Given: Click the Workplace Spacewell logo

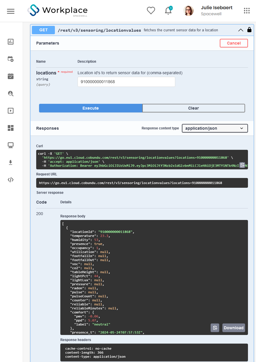Looking at the screenshot, I should click(57, 11).
